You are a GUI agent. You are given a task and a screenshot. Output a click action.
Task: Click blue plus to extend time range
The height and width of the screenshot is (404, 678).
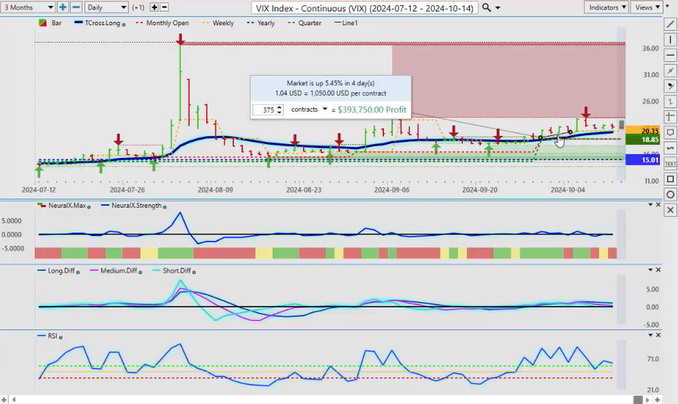point(63,7)
